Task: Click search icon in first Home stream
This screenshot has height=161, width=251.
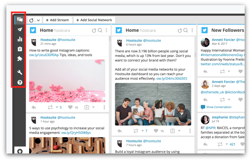Action: pyautogui.click(x=100, y=30)
